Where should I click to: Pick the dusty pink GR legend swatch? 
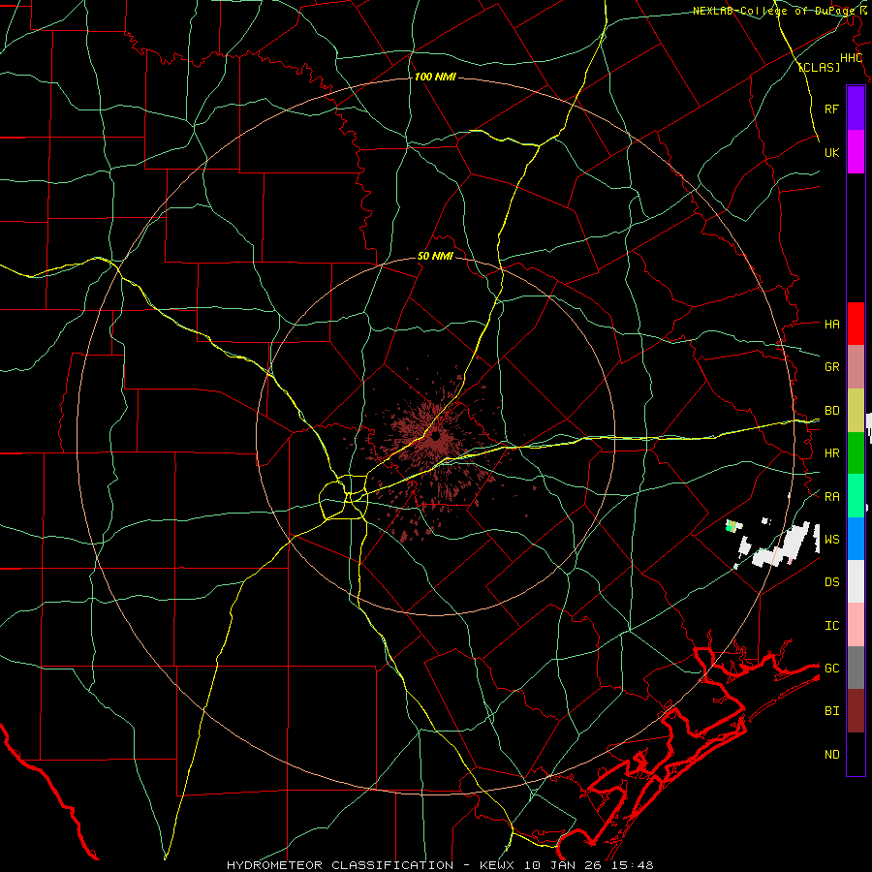(856, 366)
